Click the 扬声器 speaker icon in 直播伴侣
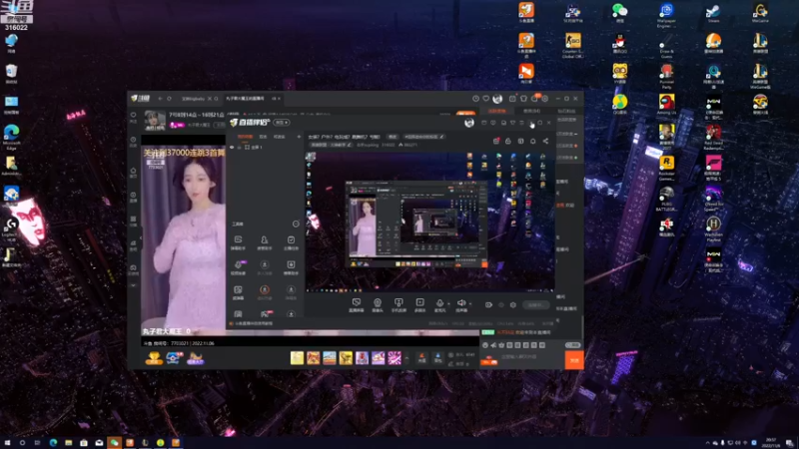Viewport: 799px width, 449px height. pos(461,305)
